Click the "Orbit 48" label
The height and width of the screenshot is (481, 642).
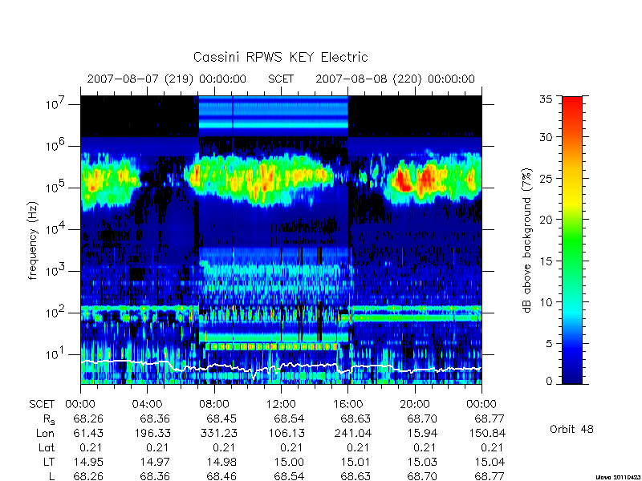571,429
